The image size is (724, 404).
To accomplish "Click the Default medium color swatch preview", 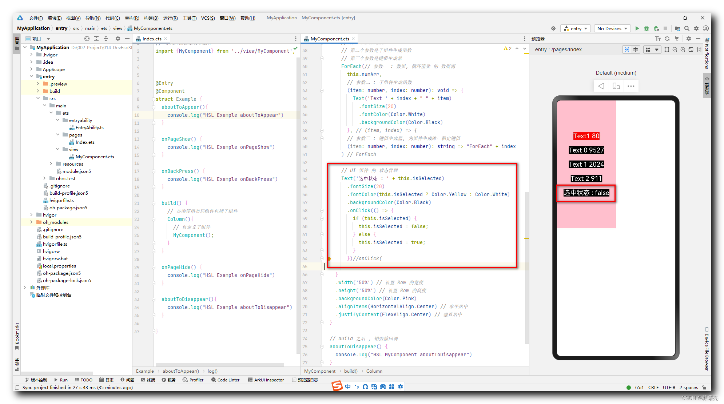I will 617,73.
